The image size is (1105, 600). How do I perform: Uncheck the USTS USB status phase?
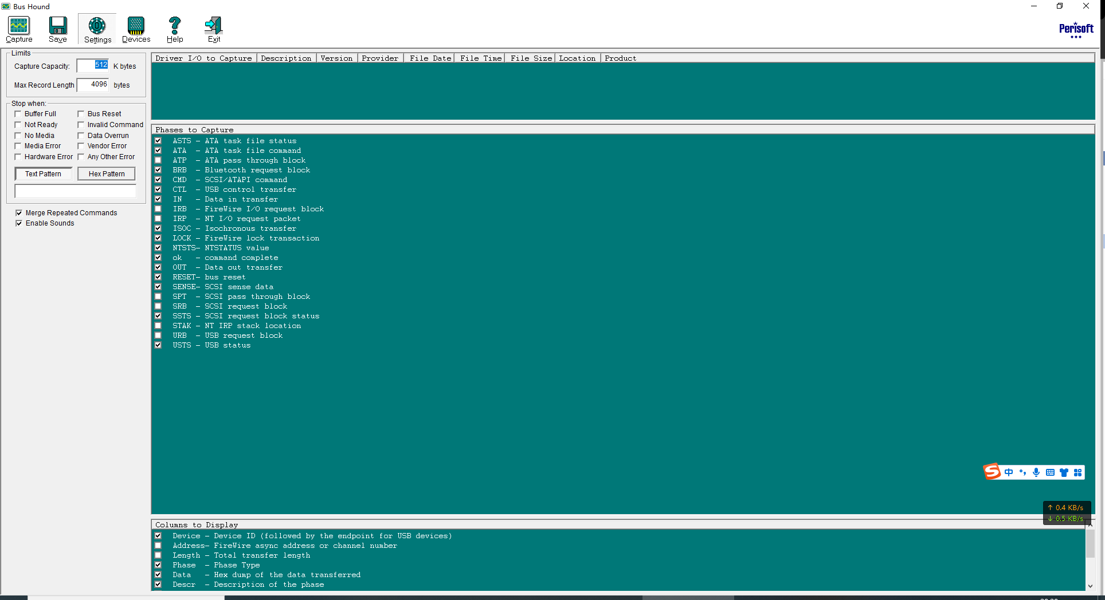[158, 345]
